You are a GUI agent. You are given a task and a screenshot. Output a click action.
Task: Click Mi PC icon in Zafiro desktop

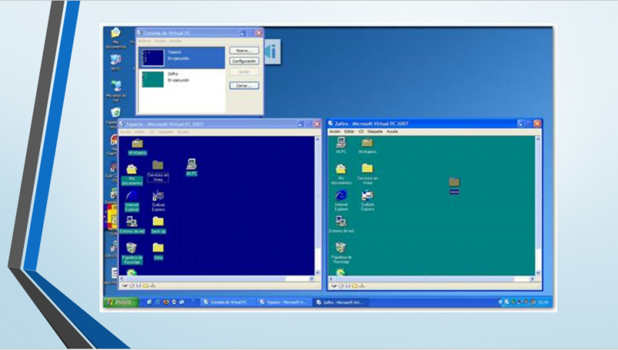[x=341, y=145]
